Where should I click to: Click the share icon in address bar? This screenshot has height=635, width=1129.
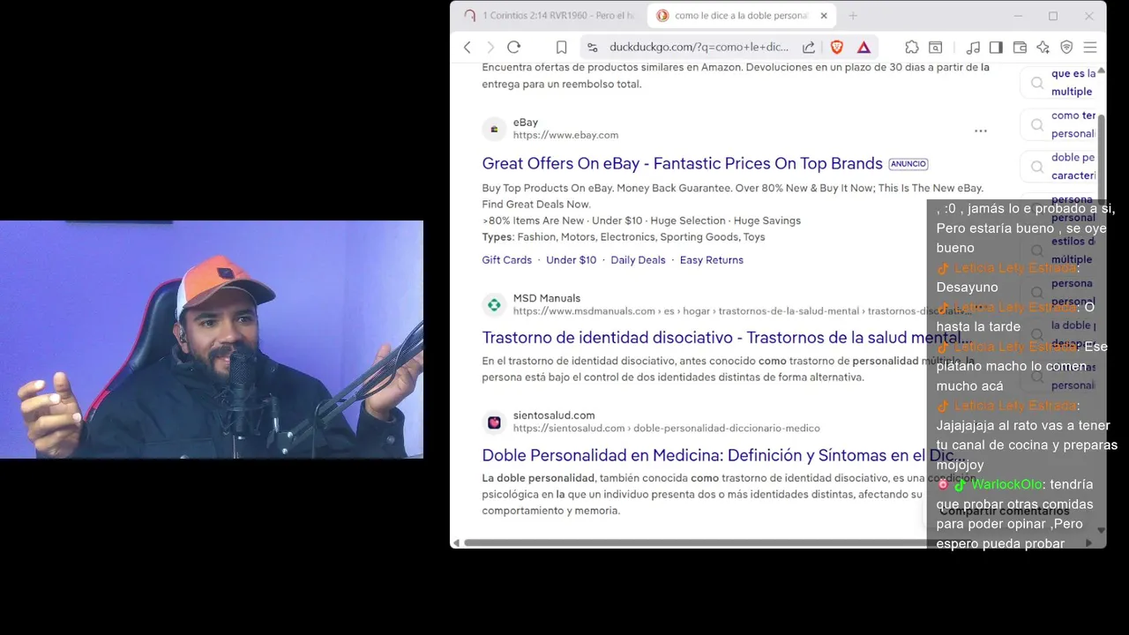coord(809,47)
